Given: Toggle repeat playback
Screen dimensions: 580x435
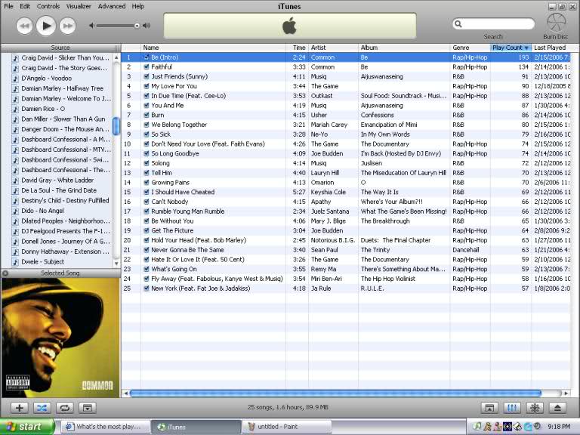Looking at the screenshot, I should (x=65, y=408).
